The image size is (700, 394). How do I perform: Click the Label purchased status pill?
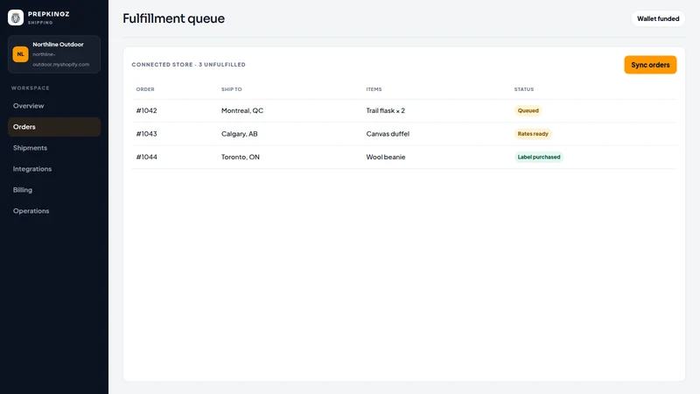pos(539,157)
